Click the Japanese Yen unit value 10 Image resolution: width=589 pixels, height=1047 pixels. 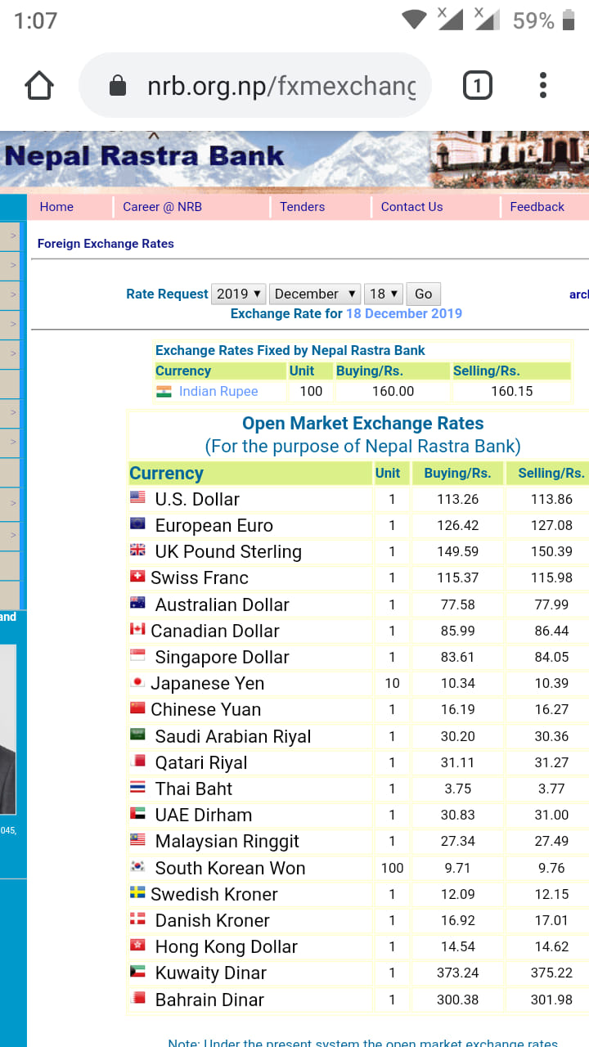[x=392, y=683]
